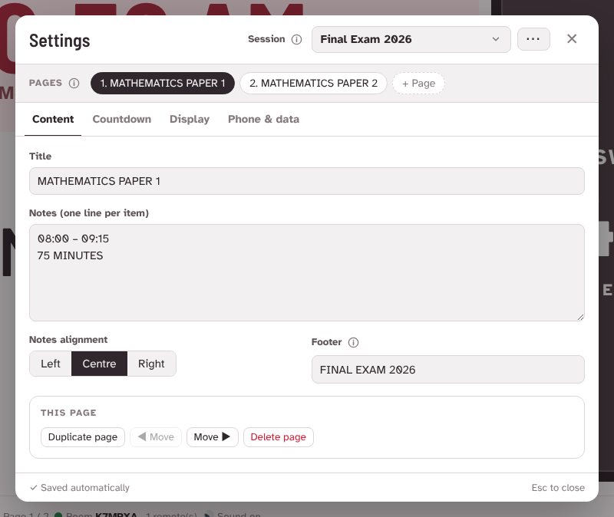Click the Pages info icon
This screenshot has width=614, height=517.
(x=74, y=84)
